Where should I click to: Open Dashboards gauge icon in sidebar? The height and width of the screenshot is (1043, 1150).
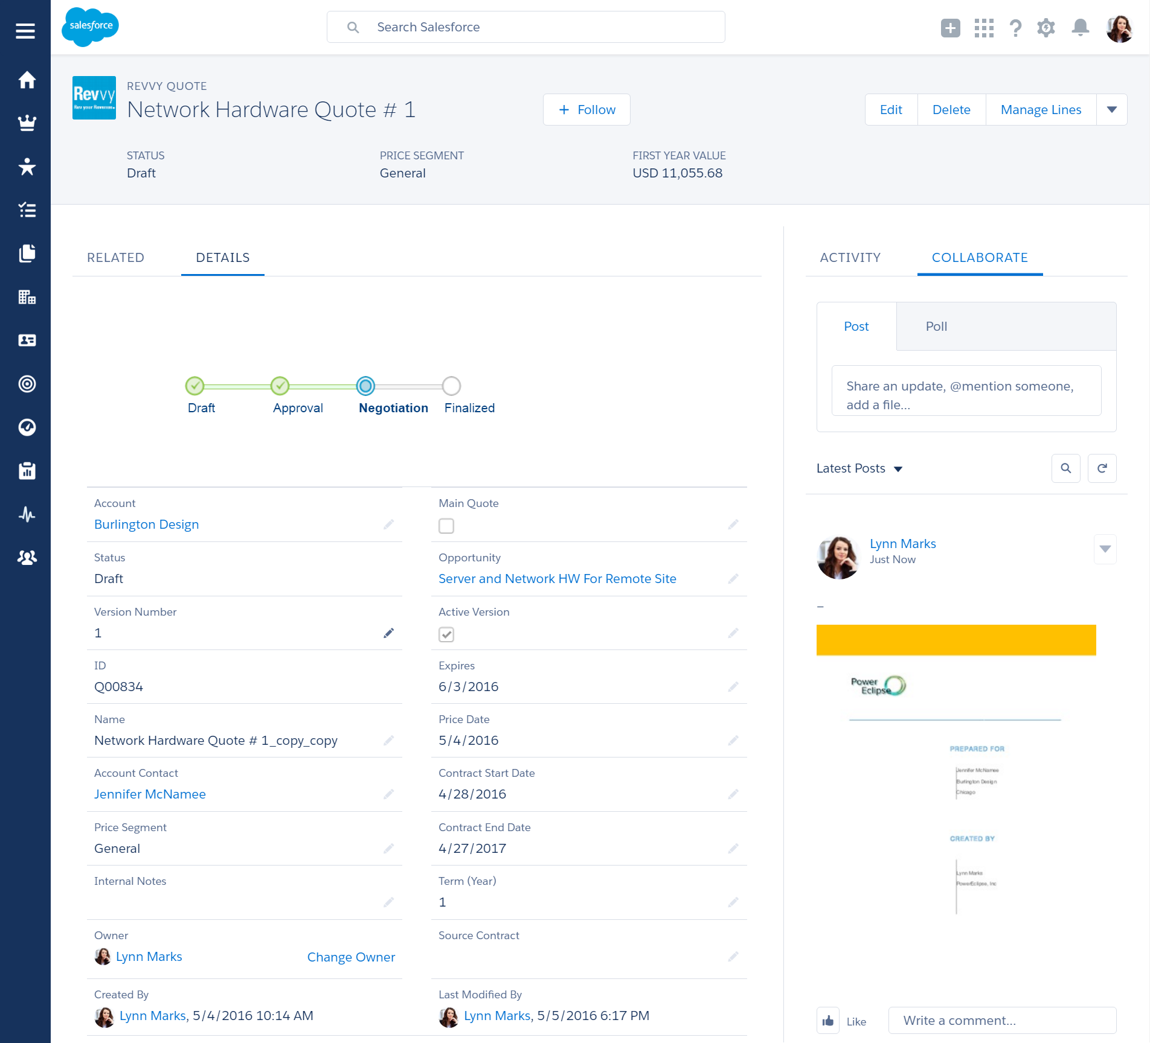pyautogui.click(x=27, y=427)
